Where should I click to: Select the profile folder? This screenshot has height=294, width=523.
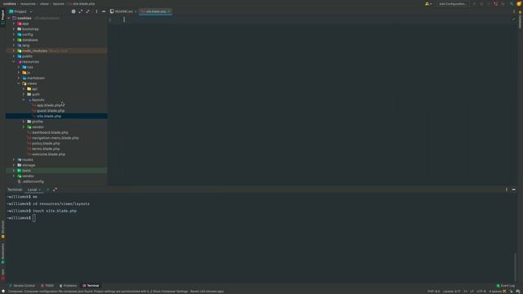[37, 122]
